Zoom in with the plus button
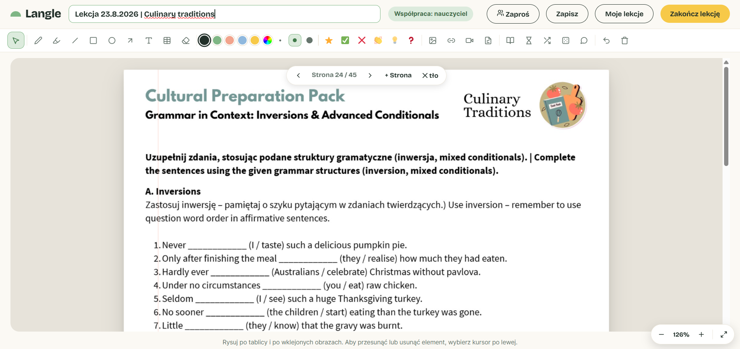740x349 pixels. tap(701, 335)
